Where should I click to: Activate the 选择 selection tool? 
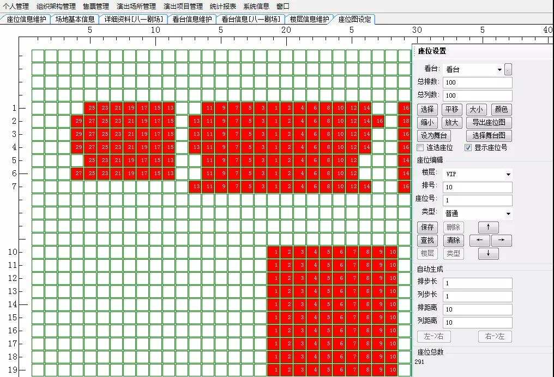(427, 109)
